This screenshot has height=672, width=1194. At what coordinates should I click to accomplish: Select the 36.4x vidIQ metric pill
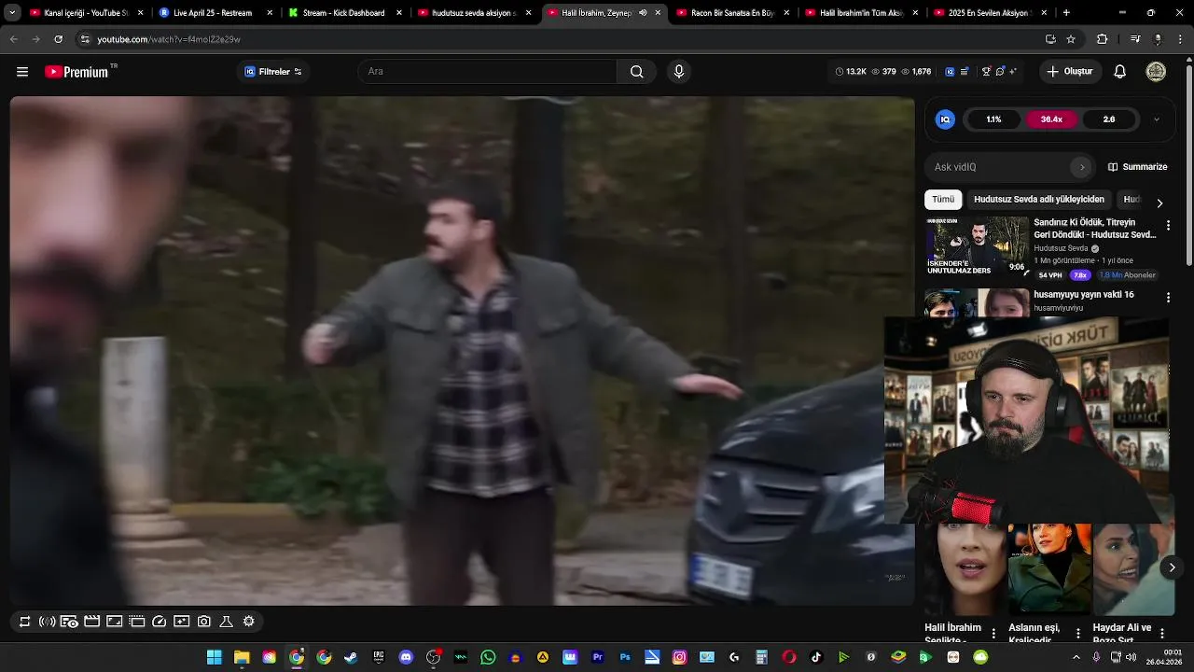point(1051,119)
